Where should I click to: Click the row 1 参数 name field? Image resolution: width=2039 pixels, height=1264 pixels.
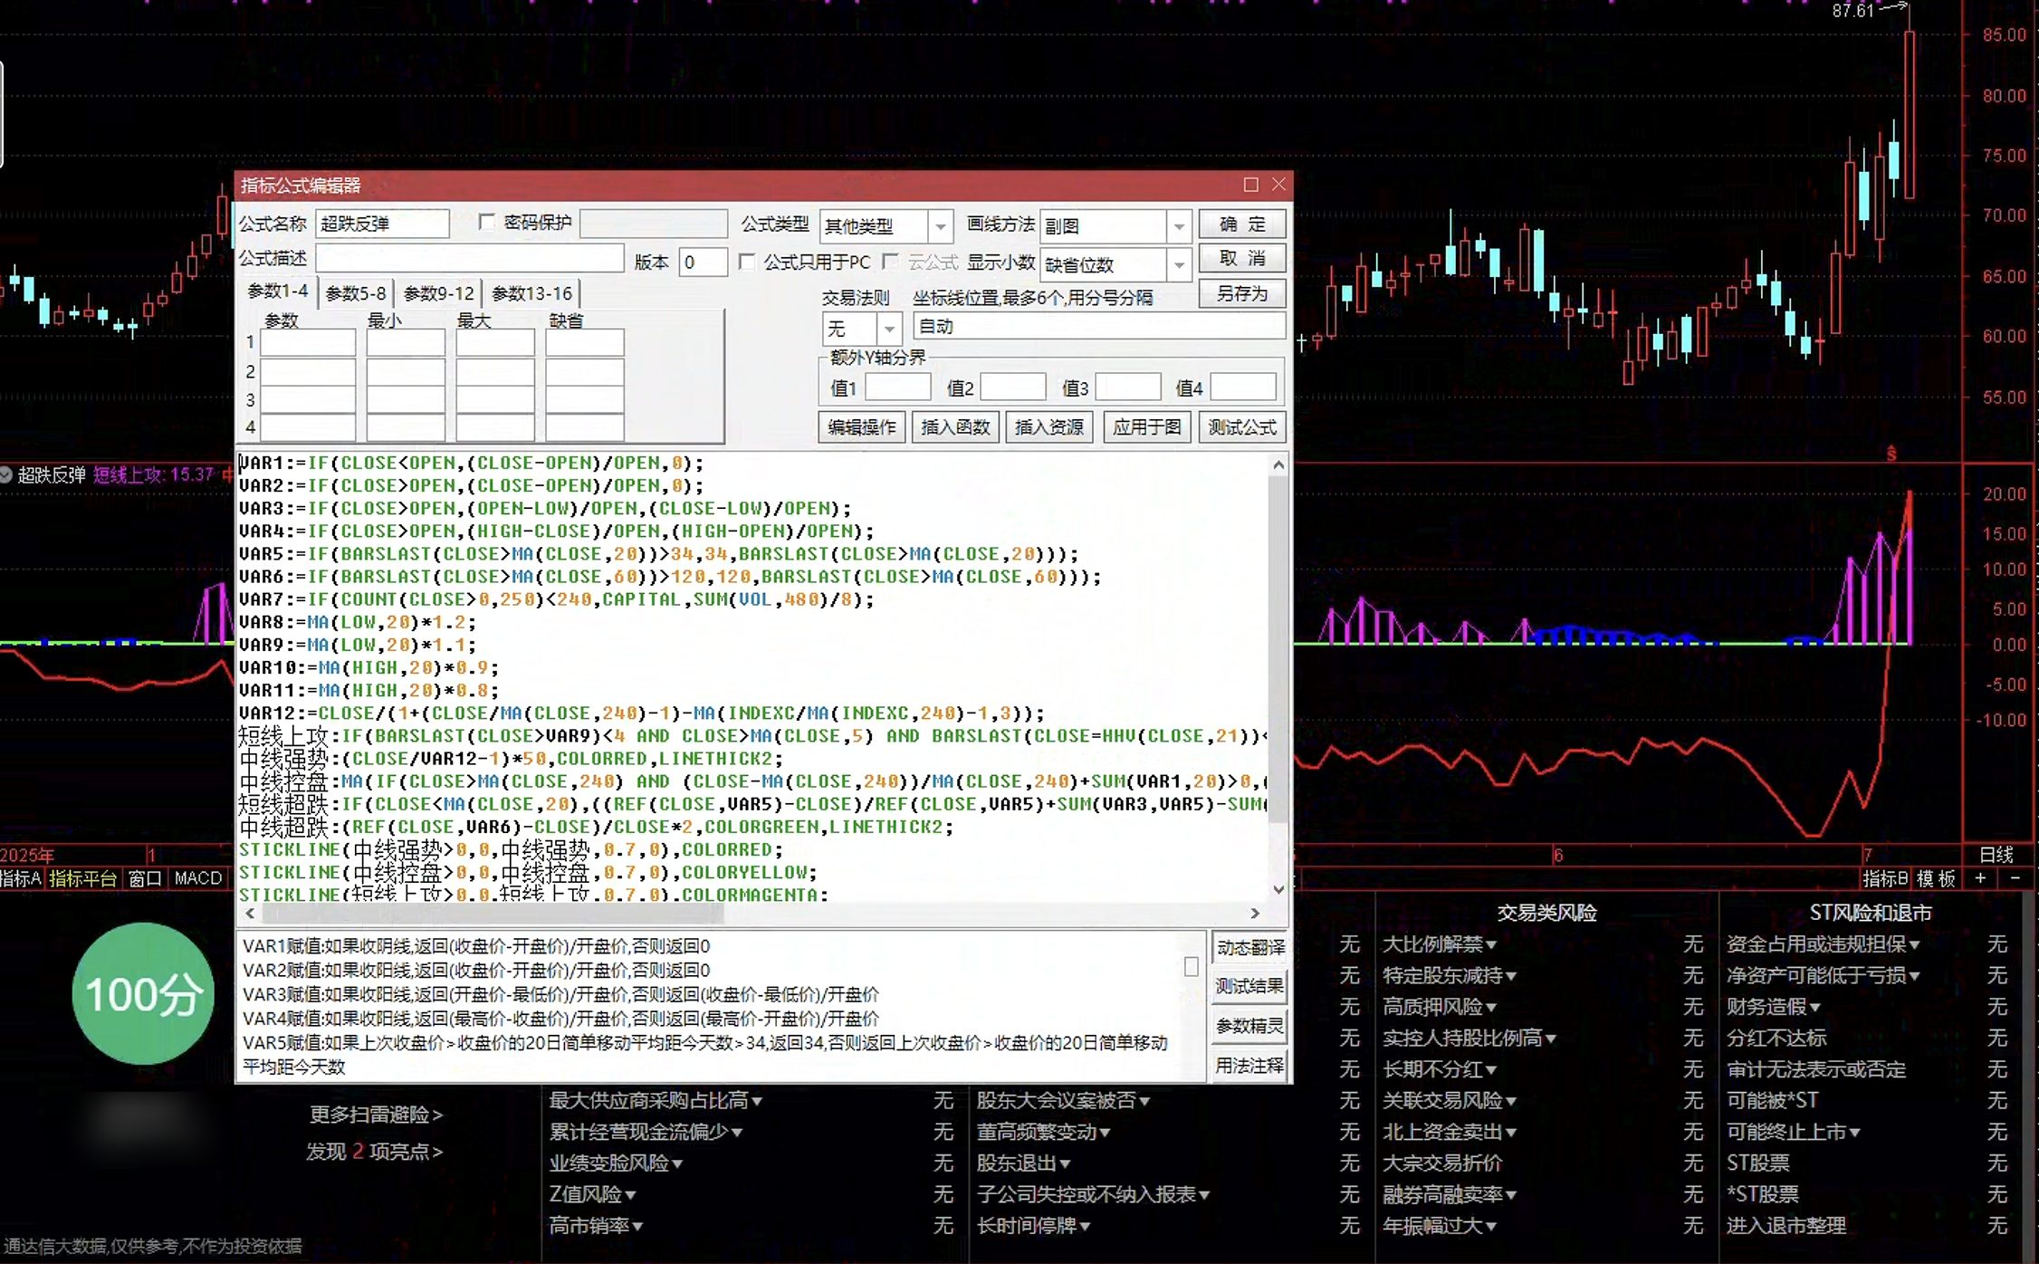pyautogui.click(x=308, y=342)
